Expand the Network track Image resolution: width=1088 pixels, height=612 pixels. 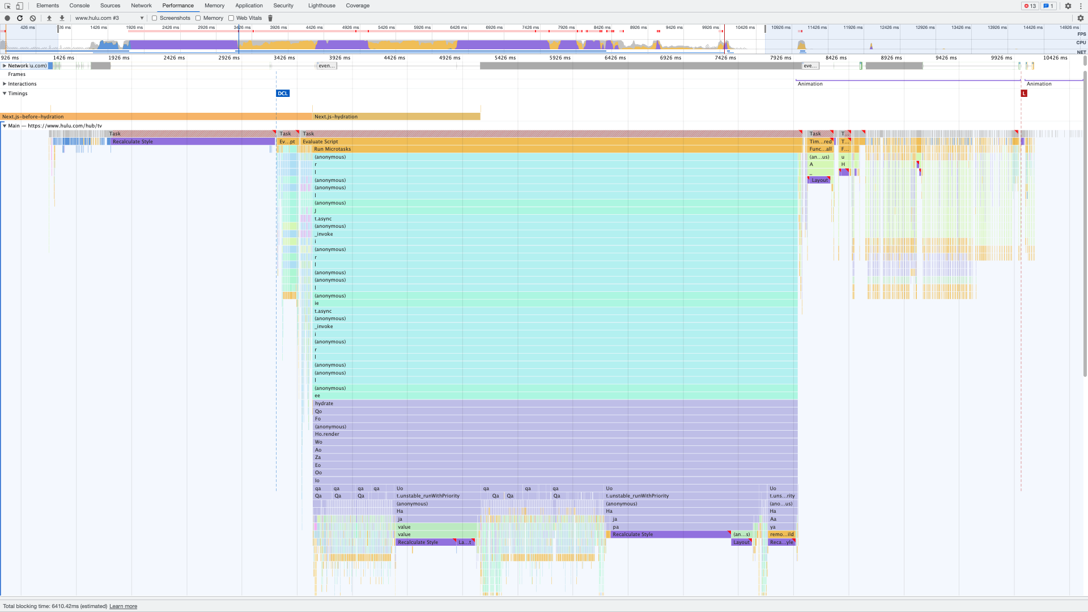(4, 66)
